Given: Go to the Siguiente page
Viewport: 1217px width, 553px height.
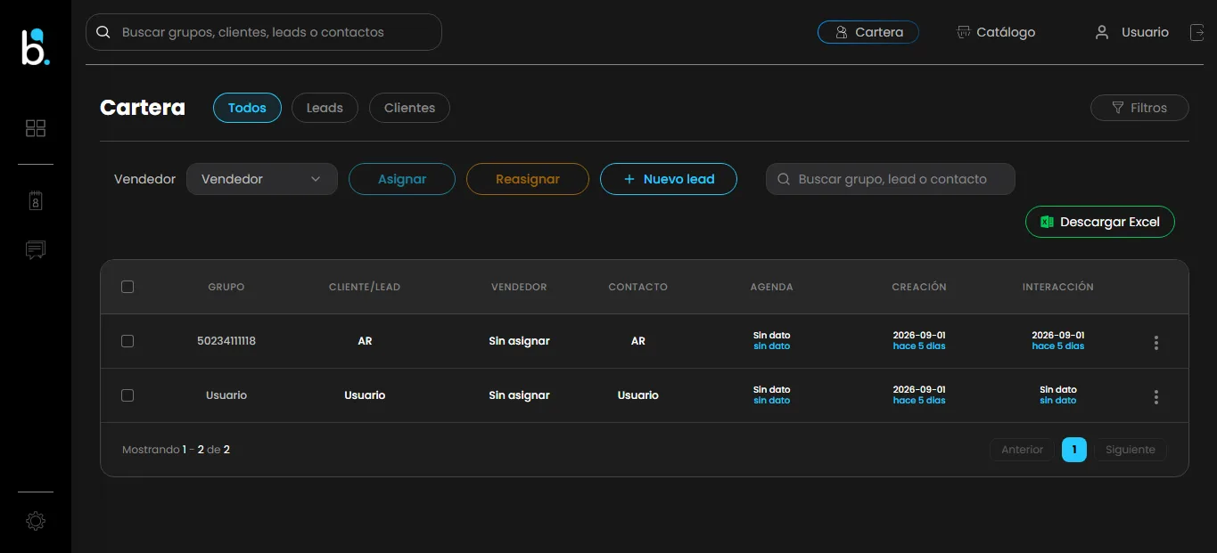Looking at the screenshot, I should click(1131, 450).
